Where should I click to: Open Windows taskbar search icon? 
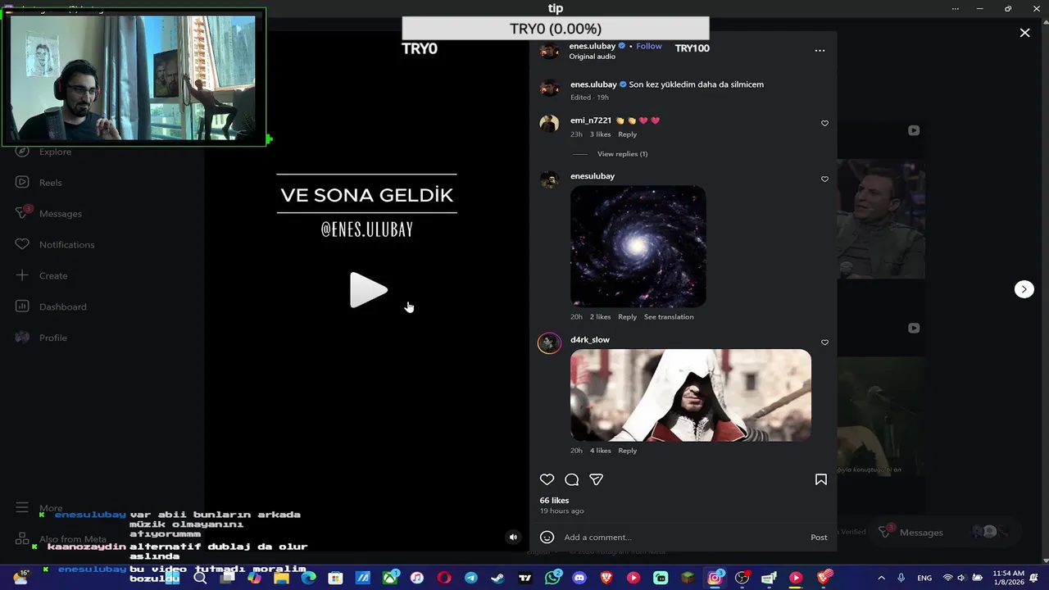click(x=201, y=578)
